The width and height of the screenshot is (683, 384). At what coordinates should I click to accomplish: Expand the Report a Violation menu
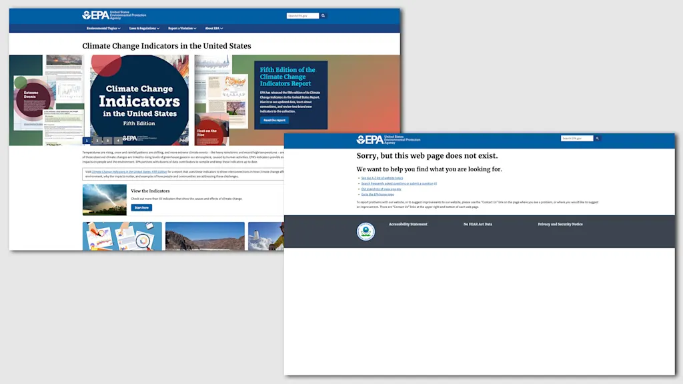[182, 29]
